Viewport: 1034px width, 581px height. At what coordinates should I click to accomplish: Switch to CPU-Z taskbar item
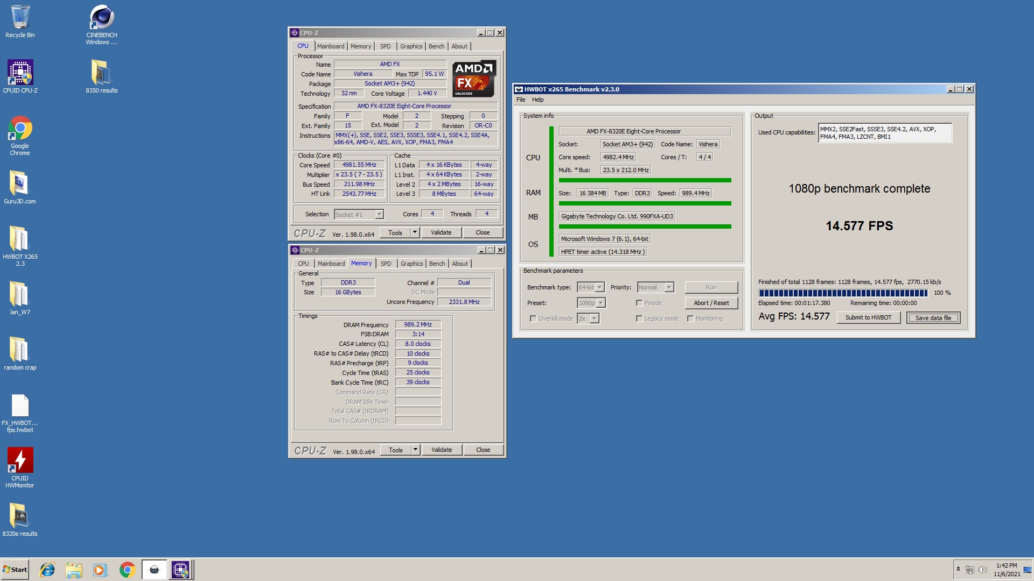tap(180, 570)
